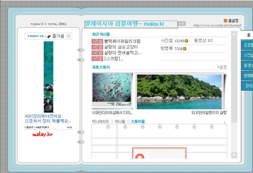Click the vertical scrollbar thumb
The height and width of the screenshot is (173, 253).
coord(234,80)
